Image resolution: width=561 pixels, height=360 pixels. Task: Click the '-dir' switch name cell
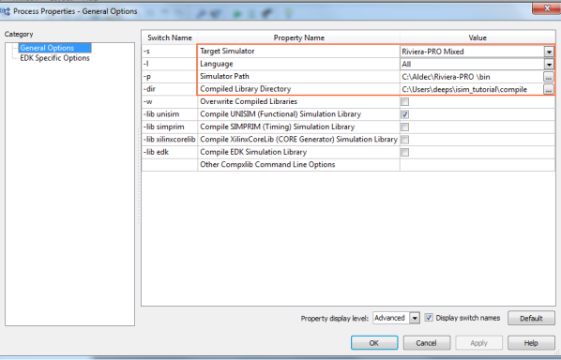click(x=170, y=89)
